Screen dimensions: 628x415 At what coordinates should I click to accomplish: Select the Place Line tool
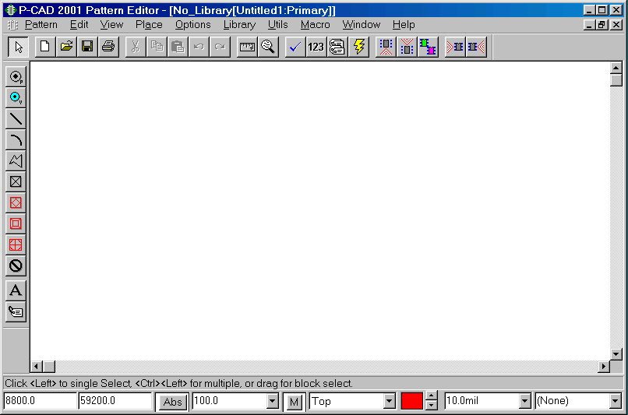click(x=16, y=118)
